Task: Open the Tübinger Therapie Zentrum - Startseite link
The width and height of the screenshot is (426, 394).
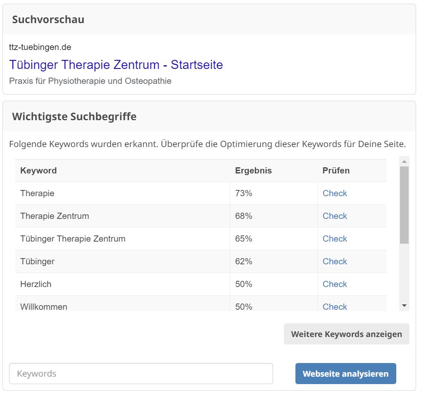Action: pyautogui.click(x=116, y=65)
